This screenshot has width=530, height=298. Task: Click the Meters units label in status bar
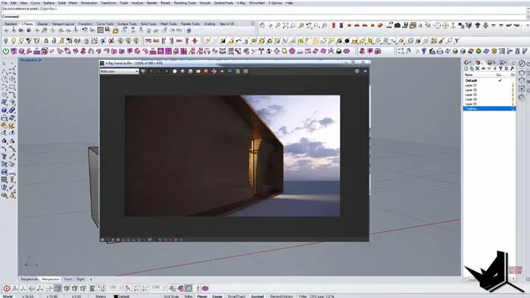click(101, 296)
